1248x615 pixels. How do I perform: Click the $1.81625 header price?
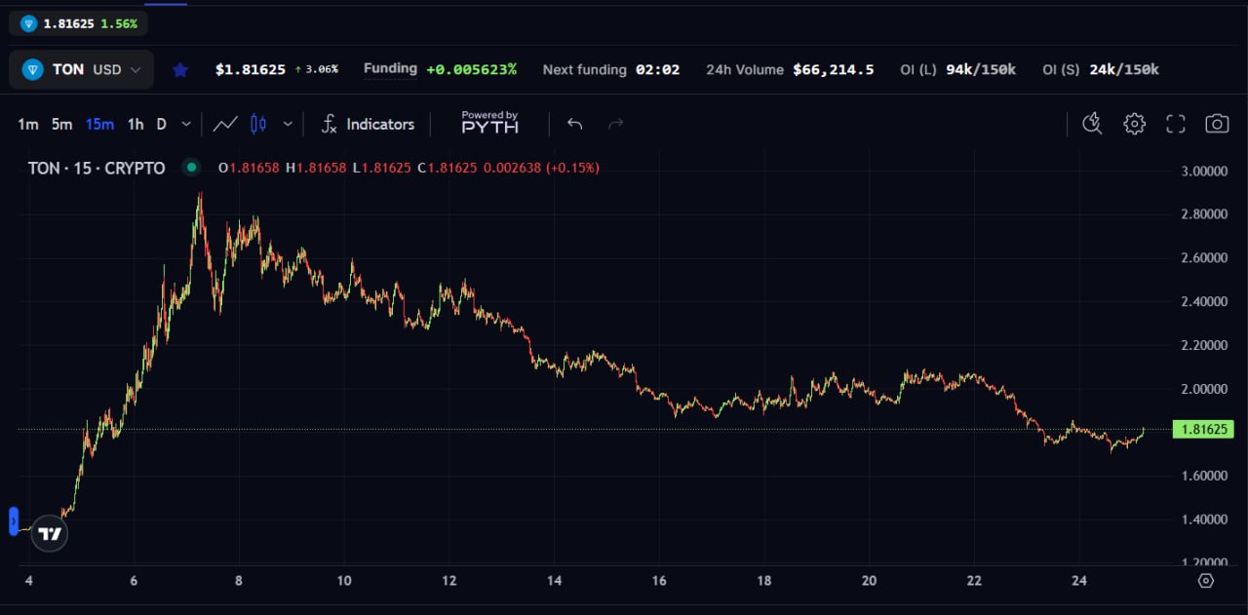pos(251,69)
